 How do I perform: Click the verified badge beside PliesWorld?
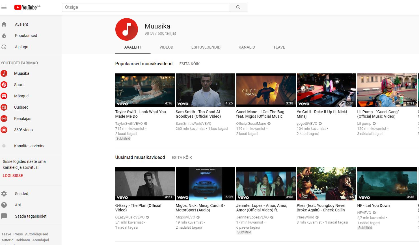coord(317,217)
